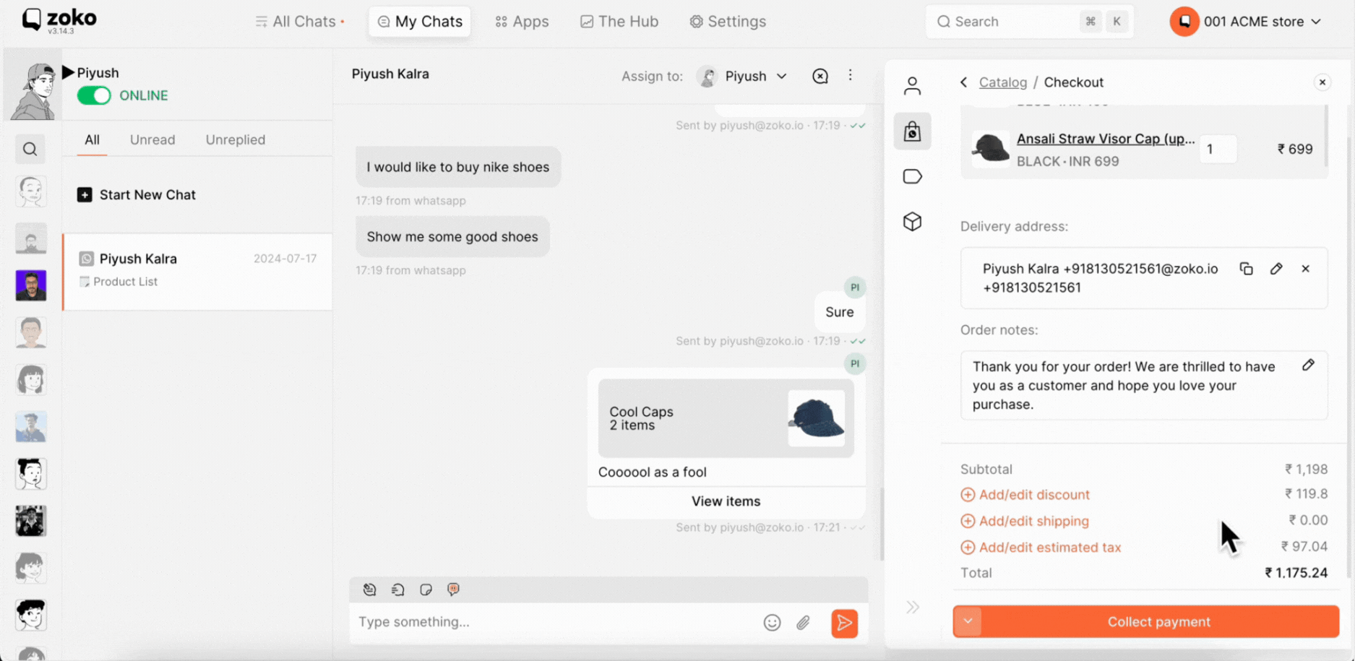Screen dimensions: 1355x661
Task: Open the chat three-dot menu
Action: point(850,75)
